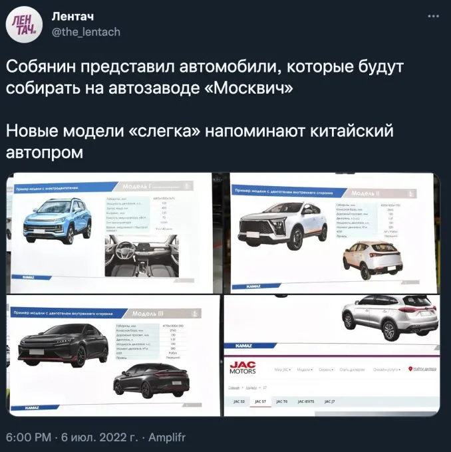The width and height of the screenshot is (451, 452).
Task: Select the JAC S7 tab
Action: click(x=260, y=401)
